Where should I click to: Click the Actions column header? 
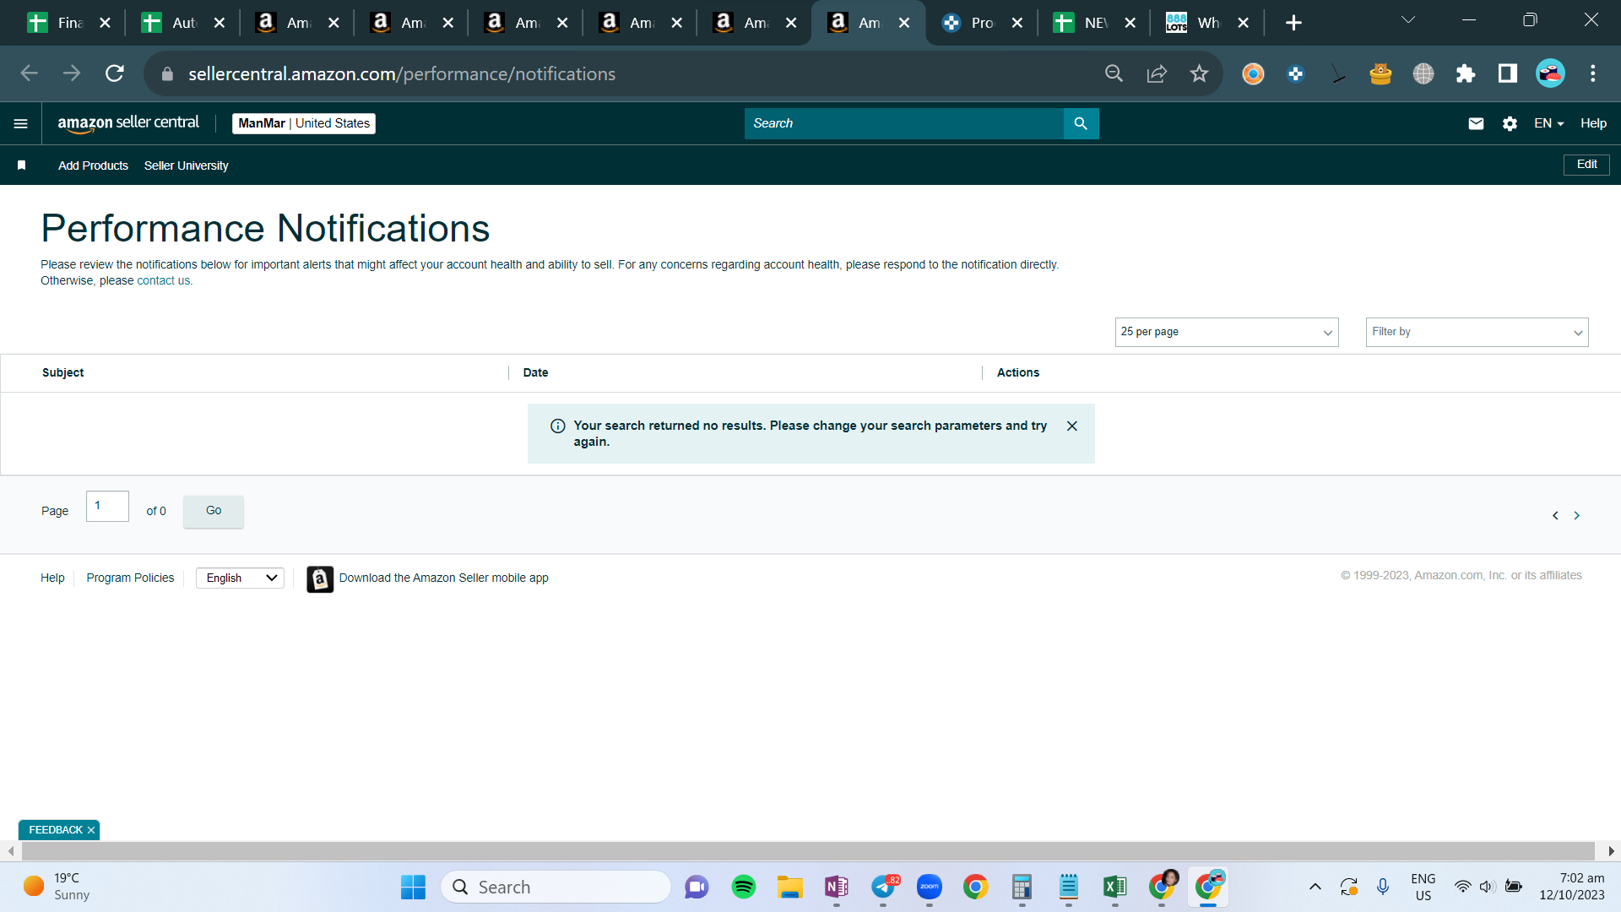pos(1018,372)
